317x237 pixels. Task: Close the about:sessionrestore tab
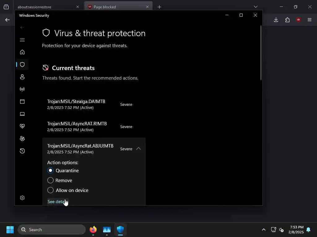click(78, 7)
